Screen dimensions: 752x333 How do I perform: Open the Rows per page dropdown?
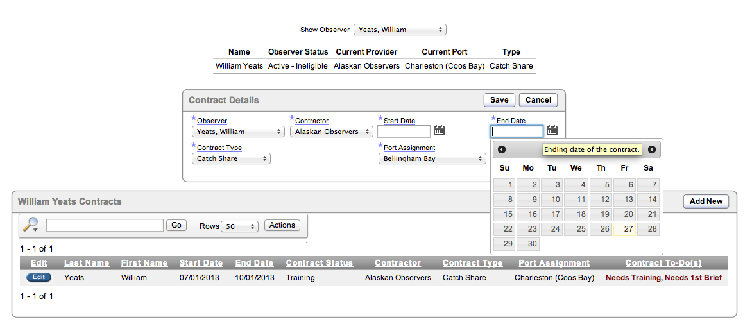[239, 226]
